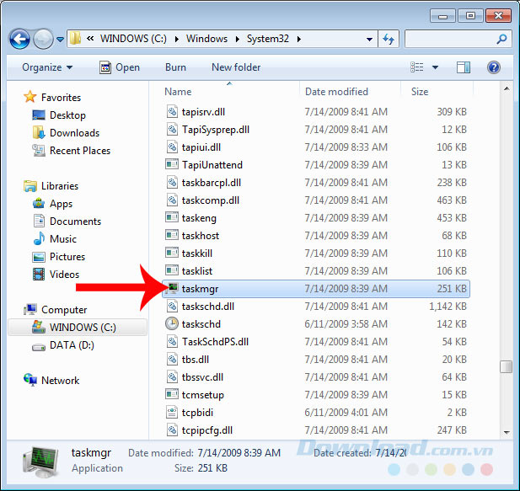Click the Open toolbar button
Image resolution: width=520 pixels, height=491 pixels.
[120, 67]
